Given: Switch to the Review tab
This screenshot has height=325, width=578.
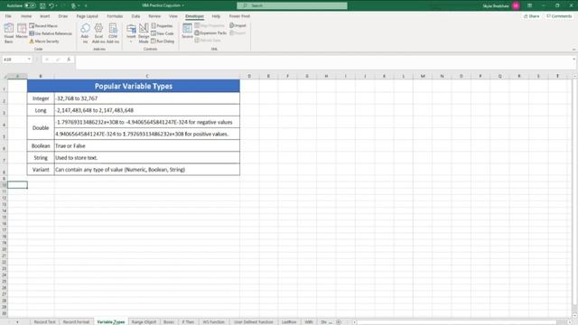Looking at the screenshot, I should (x=154, y=16).
